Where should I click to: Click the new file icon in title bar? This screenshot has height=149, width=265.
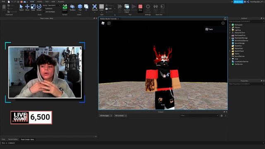(x=9, y=2)
